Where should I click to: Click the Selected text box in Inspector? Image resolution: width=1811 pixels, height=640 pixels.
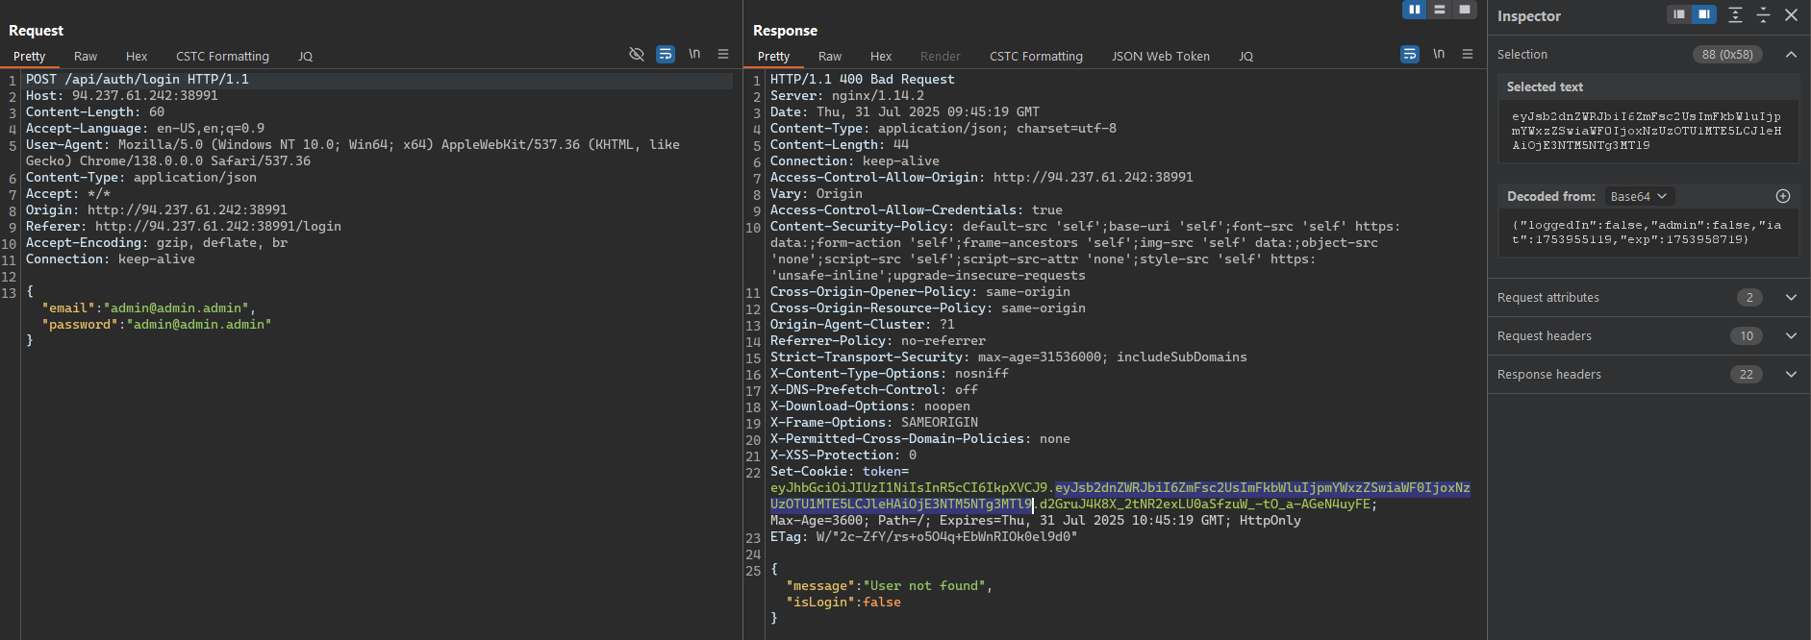(1648, 131)
